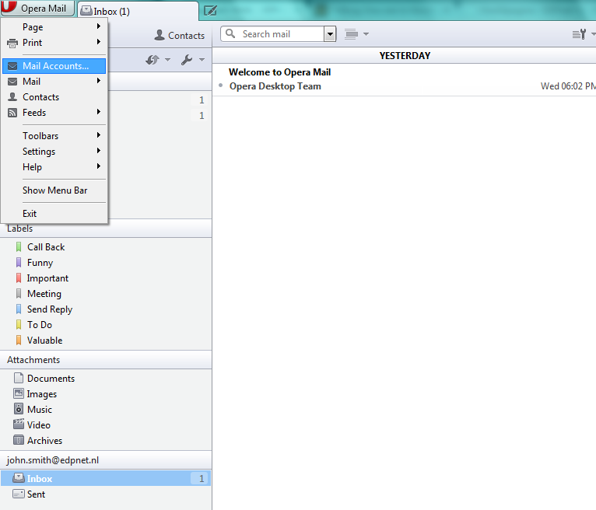The height and width of the screenshot is (510, 596).
Task: Select the Valuable label
Action: [44, 341]
